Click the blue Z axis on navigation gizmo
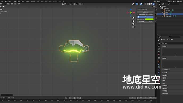 [131, 10]
